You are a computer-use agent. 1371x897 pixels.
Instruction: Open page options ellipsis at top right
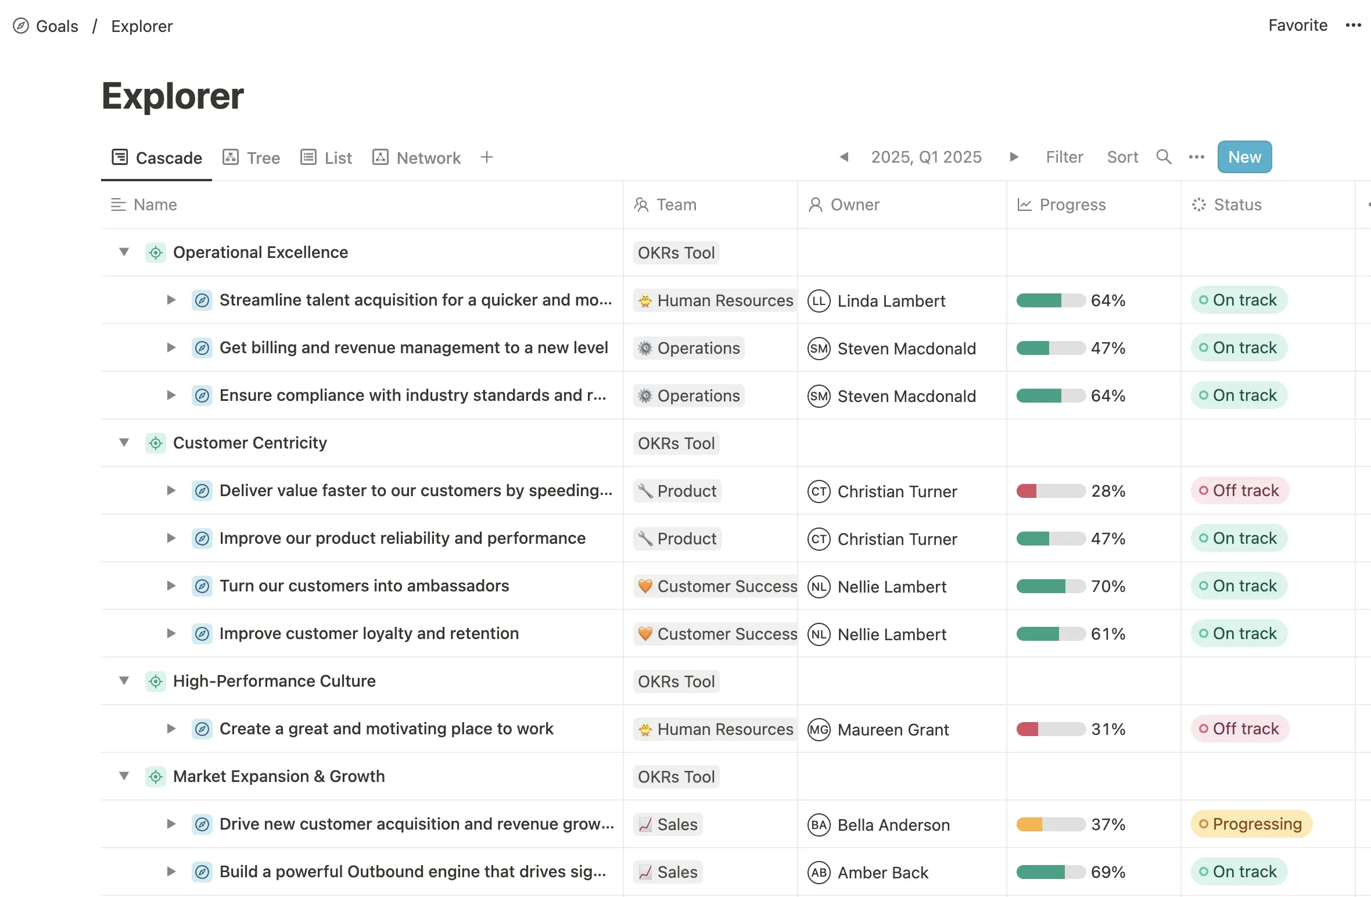tap(1353, 26)
